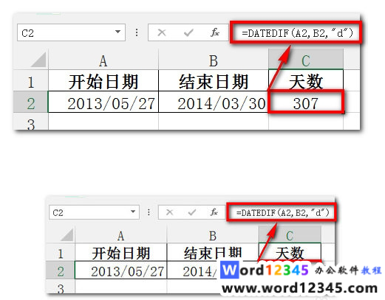Image resolution: width=385 pixels, height=300 pixels.
Task: Expand the lower Name Box dropdown arrow
Action: point(133,212)
